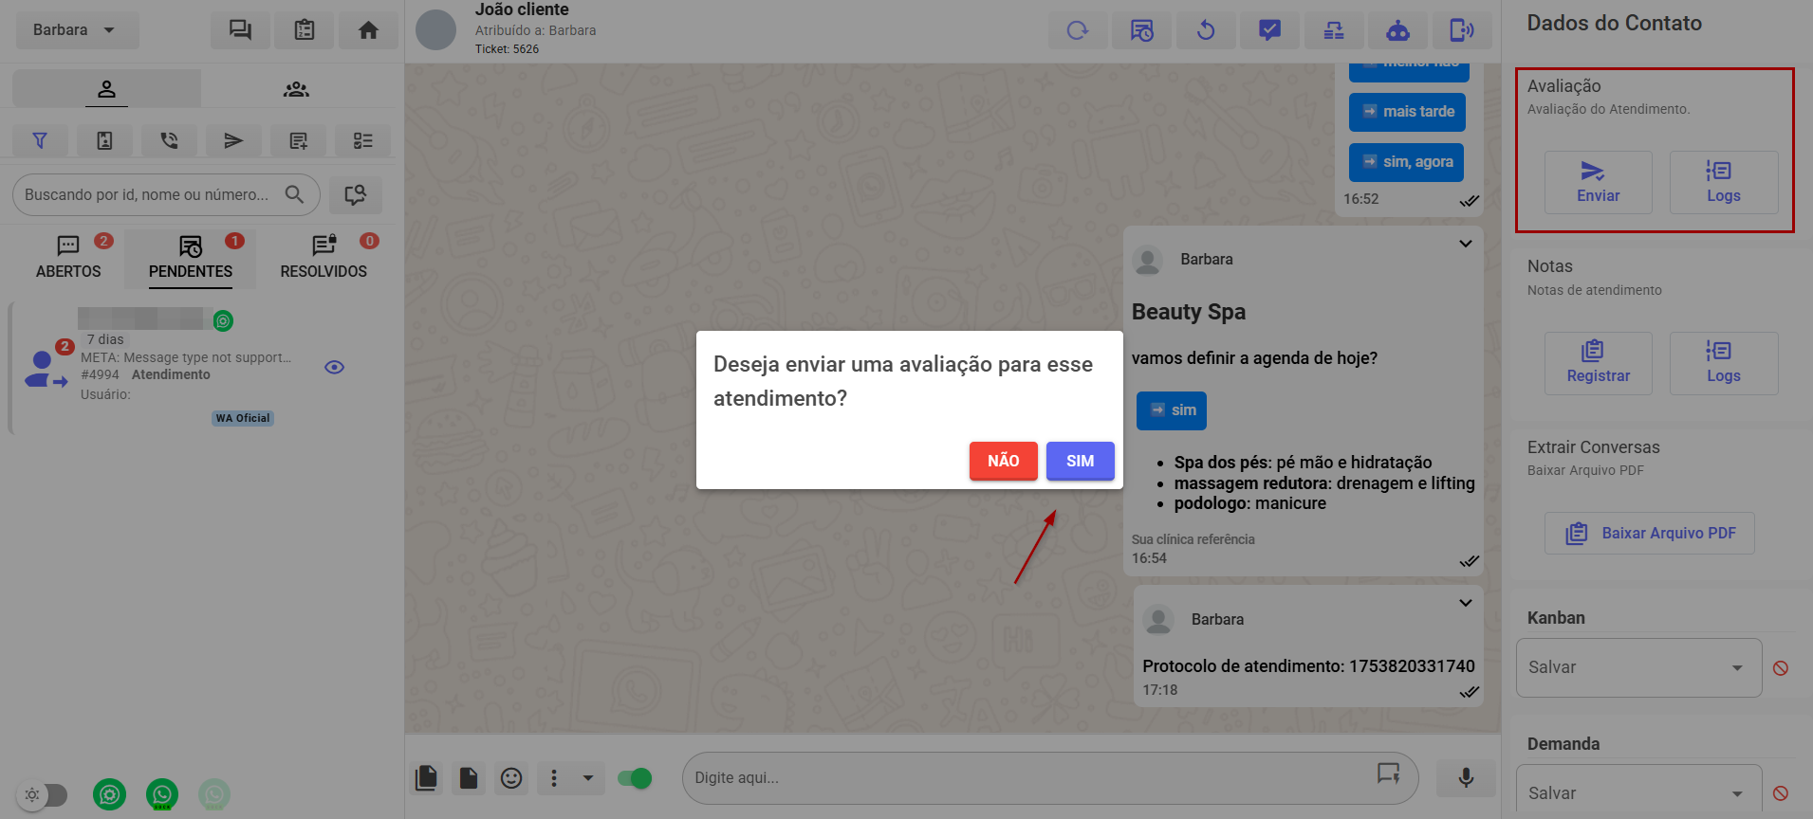Viewport: 1813px width, 819px height.
Task: Click the chatbot robot icon in header
Action: click(x=1397, y=31)
